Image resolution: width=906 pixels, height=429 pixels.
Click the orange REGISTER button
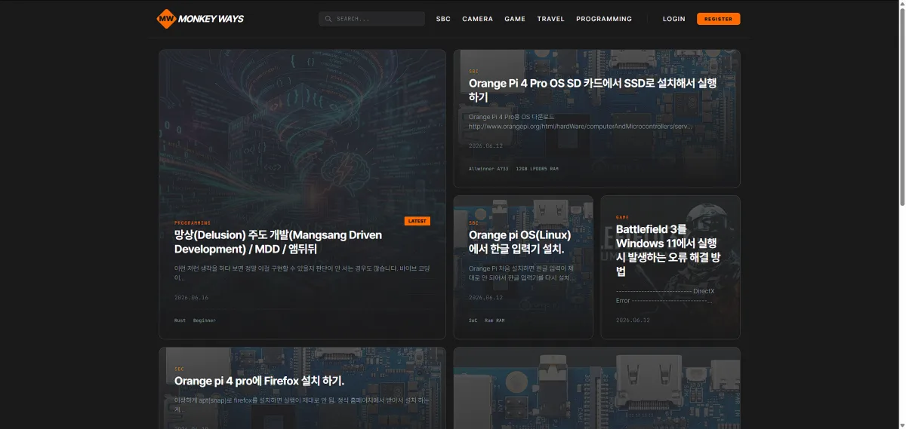pyautogui.click(x=718, y=19)
